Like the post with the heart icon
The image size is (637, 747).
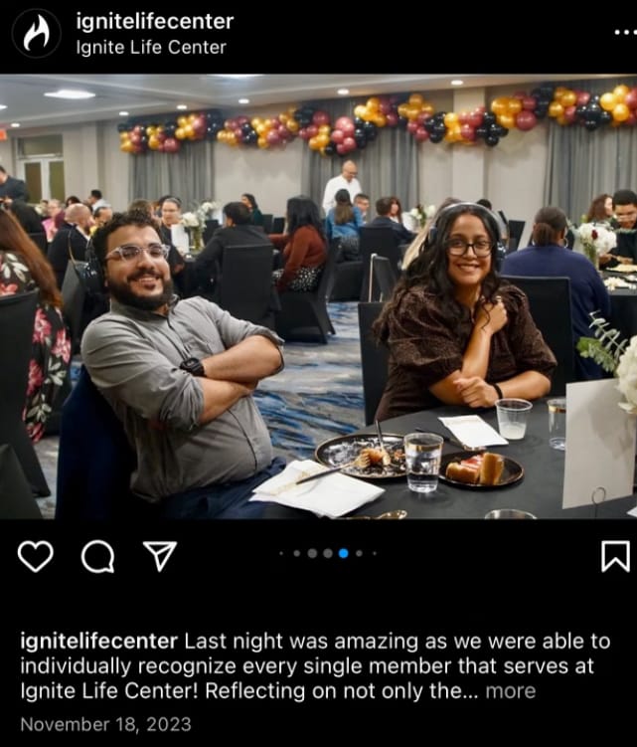(x=35, y=556)
